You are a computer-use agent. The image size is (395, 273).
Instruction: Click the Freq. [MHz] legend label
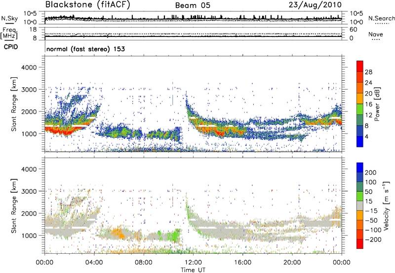tap(8, 34)
